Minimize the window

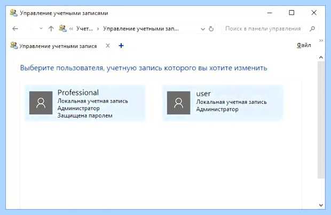coord(270,13)
